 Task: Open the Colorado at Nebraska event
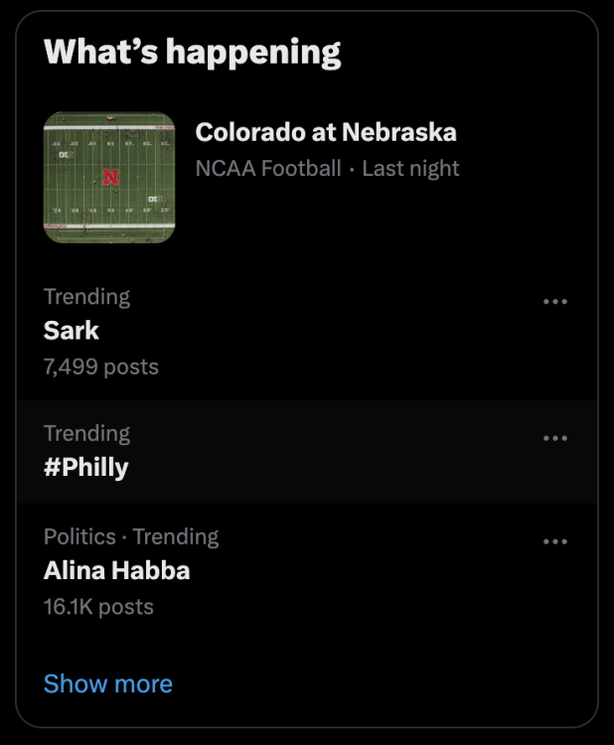pyautogui.click(x=326, y=131)
